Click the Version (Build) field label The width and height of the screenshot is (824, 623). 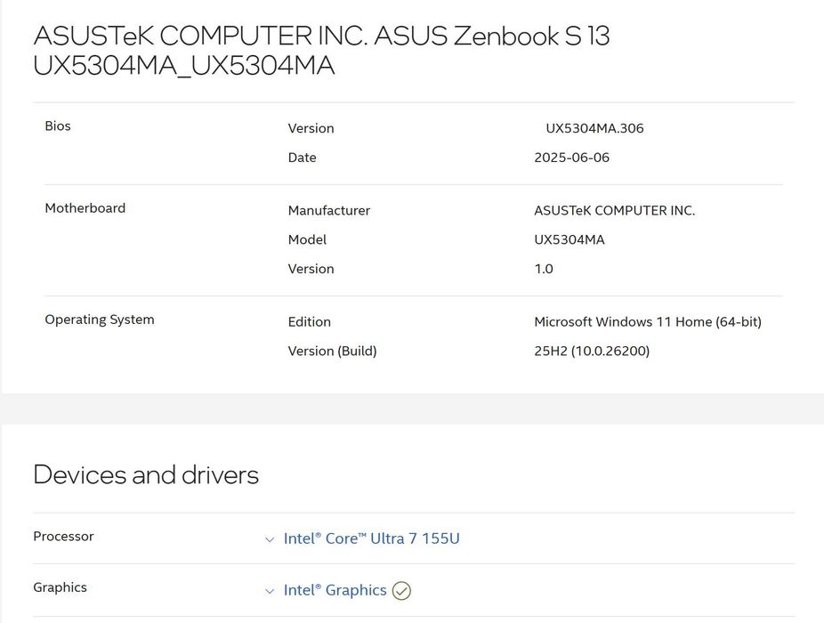332,351
